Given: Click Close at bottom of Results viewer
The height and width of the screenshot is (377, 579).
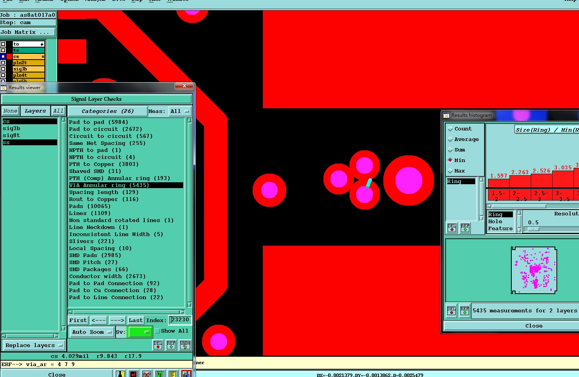Looking at the screenshot, I should point(57,374).
